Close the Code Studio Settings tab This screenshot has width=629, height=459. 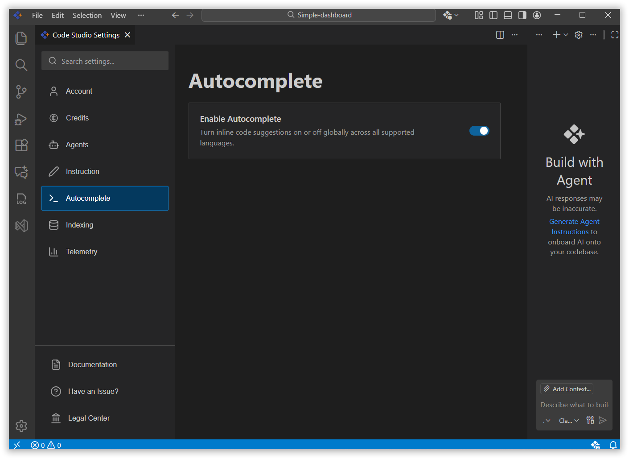coord(127,35)
